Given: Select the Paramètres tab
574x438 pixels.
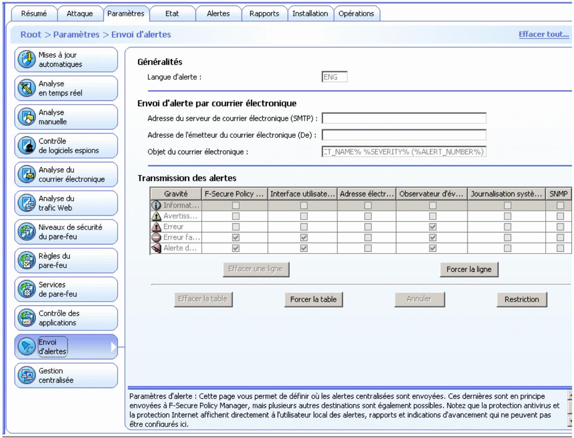Looking at the screenshot, I should point(126,14).
